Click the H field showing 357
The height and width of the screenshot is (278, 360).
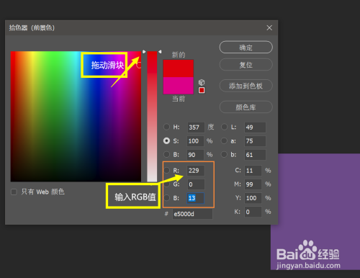pyautogui.click(x=196, y=127)
